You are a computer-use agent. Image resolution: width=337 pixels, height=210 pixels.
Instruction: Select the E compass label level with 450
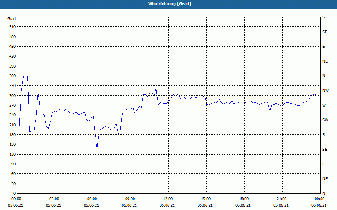coord(324,47)
